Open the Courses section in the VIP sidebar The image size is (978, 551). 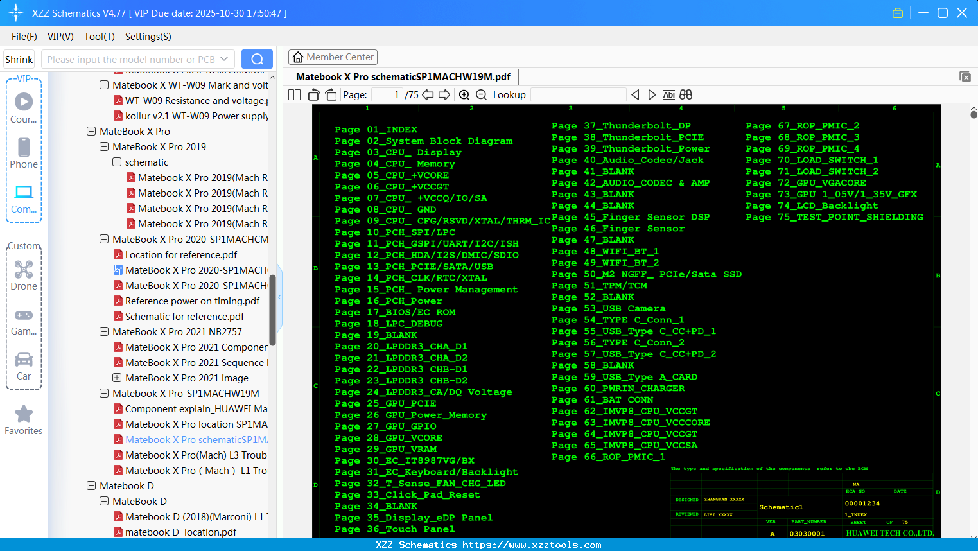[x=24, y=108]
